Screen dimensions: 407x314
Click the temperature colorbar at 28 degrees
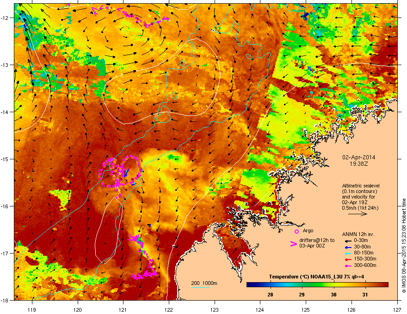coord(270,285)
